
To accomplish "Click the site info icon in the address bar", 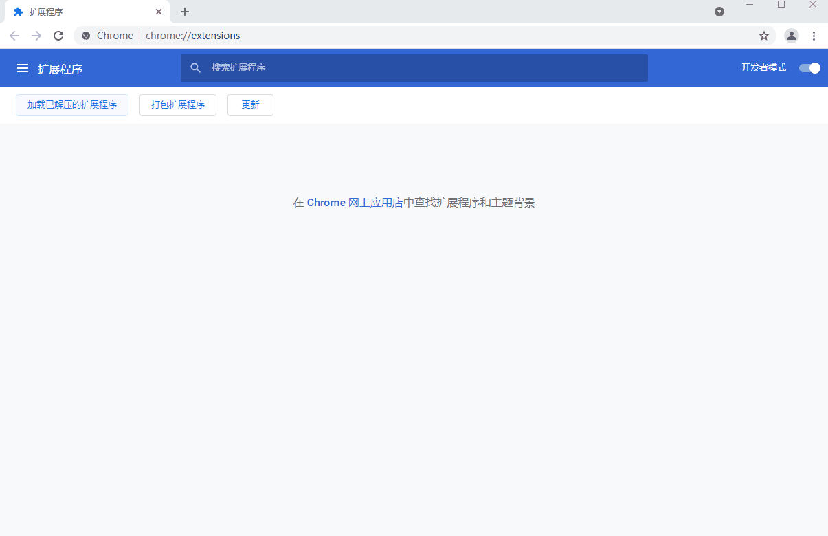I will point(85,35).
